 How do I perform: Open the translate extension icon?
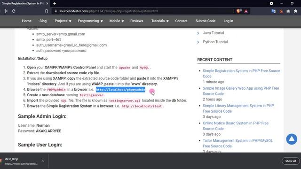[x=274, y=11]
